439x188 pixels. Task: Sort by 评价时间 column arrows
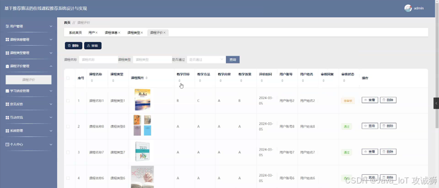(262, 81)
